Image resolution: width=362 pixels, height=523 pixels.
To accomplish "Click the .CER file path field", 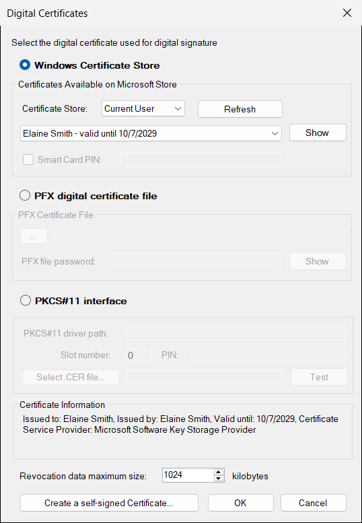I will 205,377.
